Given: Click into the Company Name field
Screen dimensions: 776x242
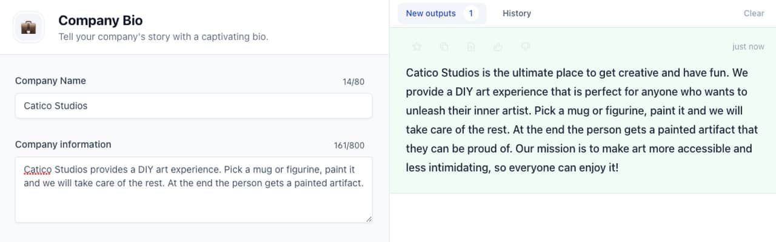Looking at the screenshot, I should coord(193,106).
